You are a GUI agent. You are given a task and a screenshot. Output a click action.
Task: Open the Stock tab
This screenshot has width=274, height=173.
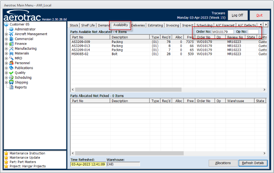coord(74,25)
